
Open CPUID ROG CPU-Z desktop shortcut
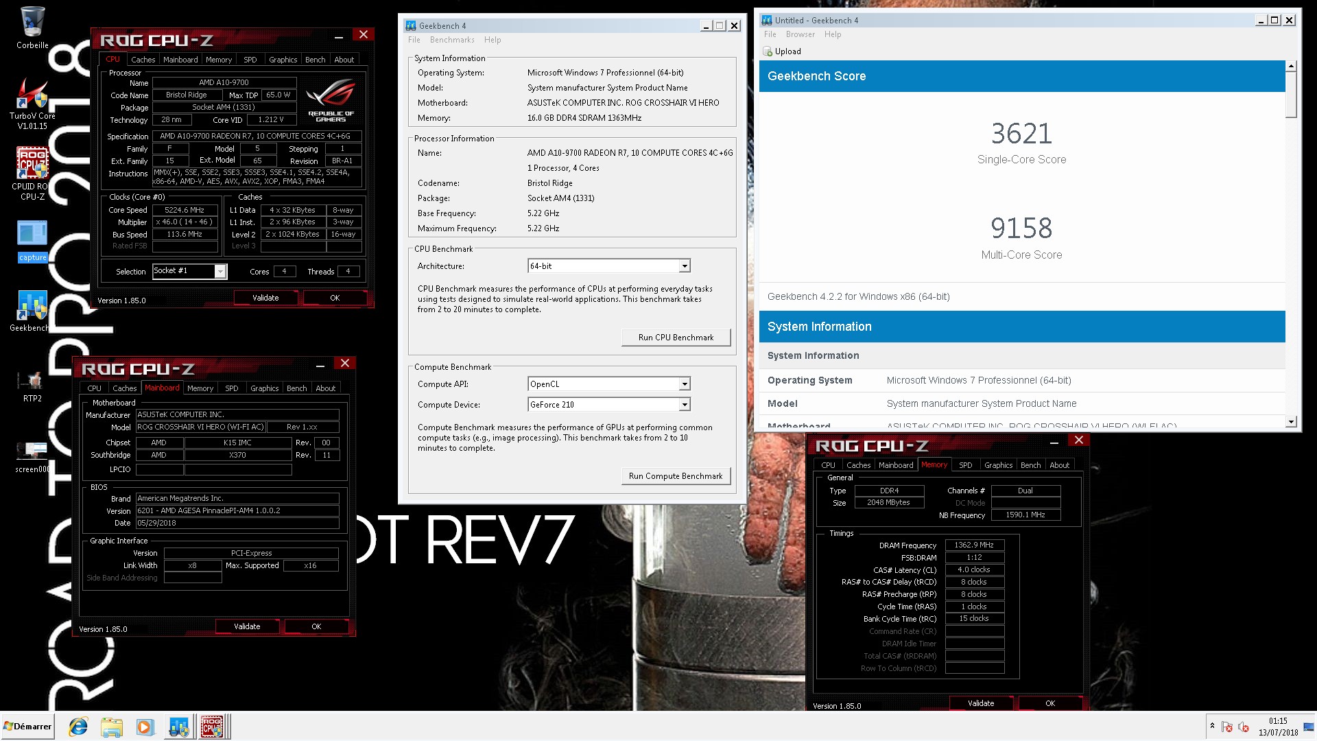tap(32, 173)
